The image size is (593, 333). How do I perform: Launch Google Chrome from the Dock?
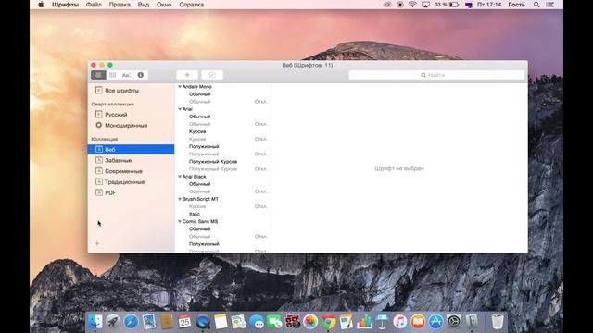point(328,322)
